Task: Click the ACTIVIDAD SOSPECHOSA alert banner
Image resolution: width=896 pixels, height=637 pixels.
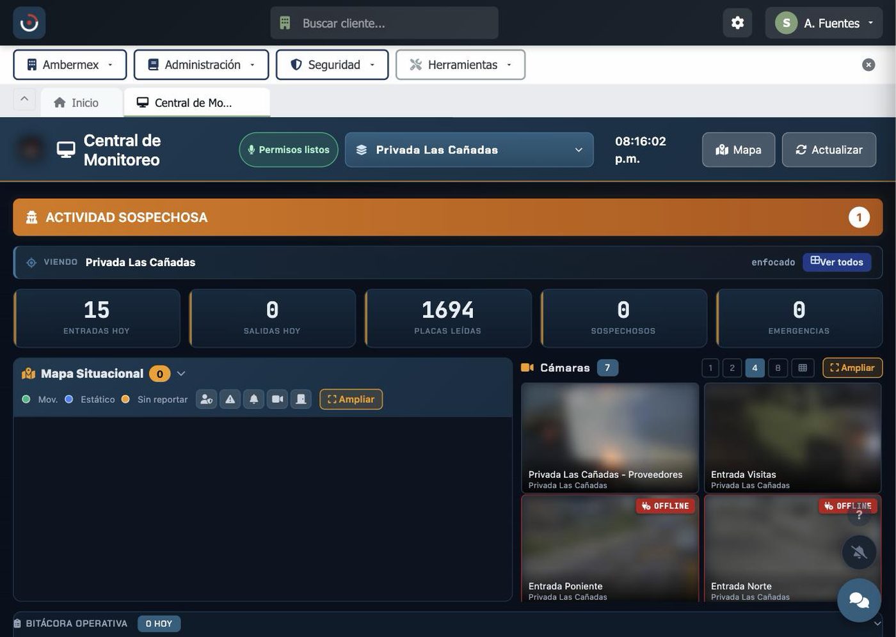Action: (x=448, y=217)
